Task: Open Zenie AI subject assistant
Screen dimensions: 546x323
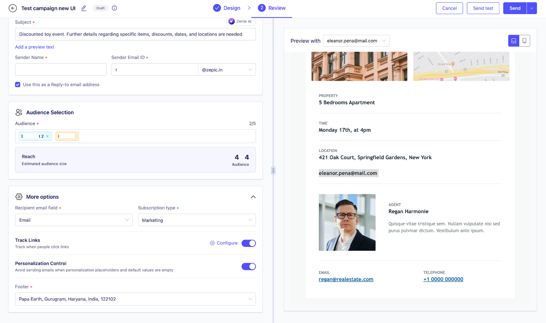Action: 241,22
